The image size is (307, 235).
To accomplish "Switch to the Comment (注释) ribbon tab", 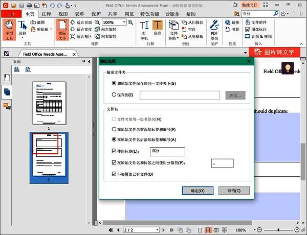I will pyautogui.click(x=46, y=14).
